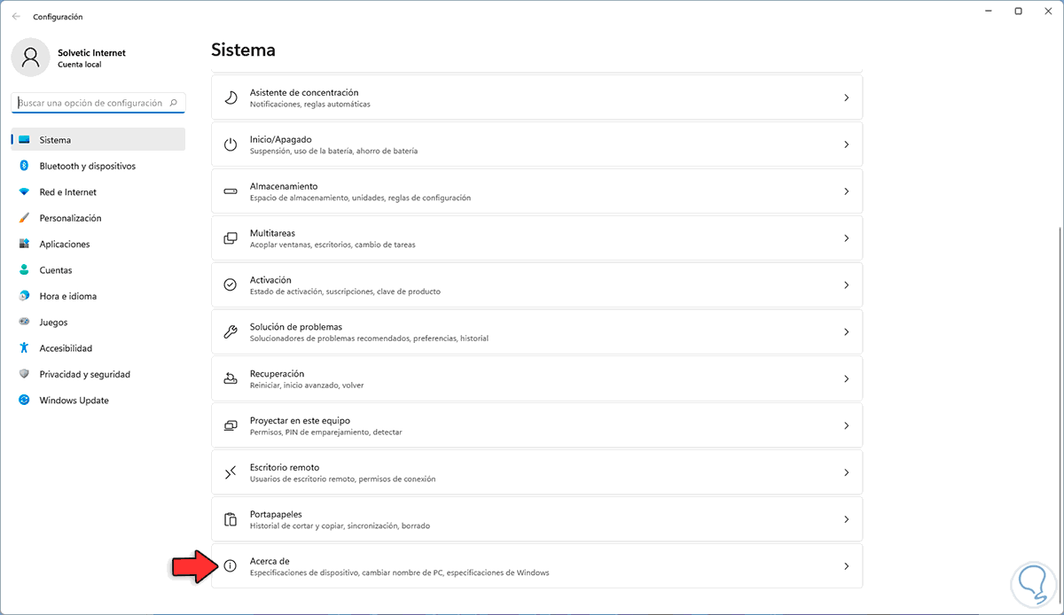Image resolution: width=1064 pixels, height=615 pixels.
Task: Click the Recuperación icon
Action: pyautogui.click(x=231, y=378)
